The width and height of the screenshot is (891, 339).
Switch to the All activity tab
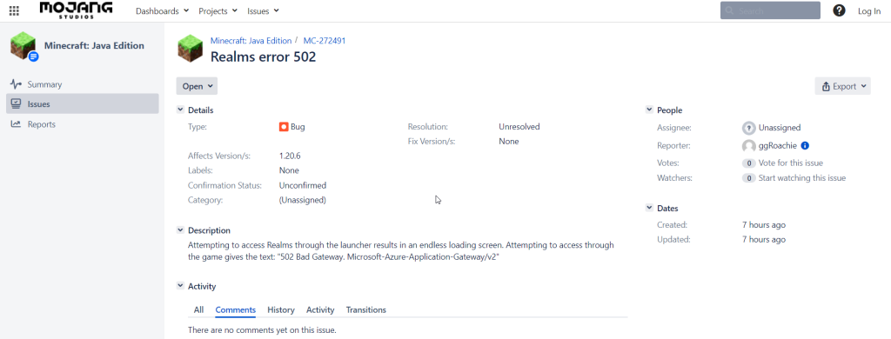198,310
